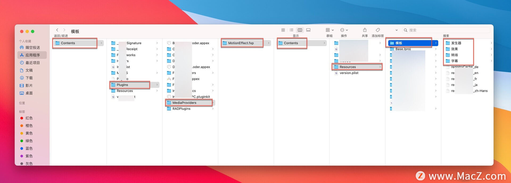The height and width of the screenshot is (183, 511).
Task: Expand chevron beside 模板 folder
Action: pyautogui.click(x=436, y=43)
